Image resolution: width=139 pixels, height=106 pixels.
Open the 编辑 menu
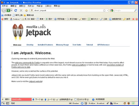14,6
